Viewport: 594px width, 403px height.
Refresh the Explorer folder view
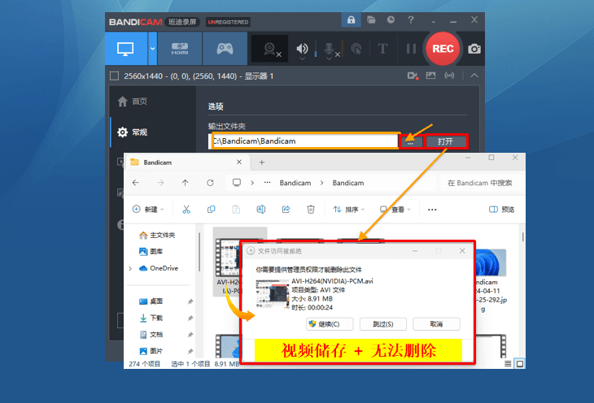coord(210,183)
